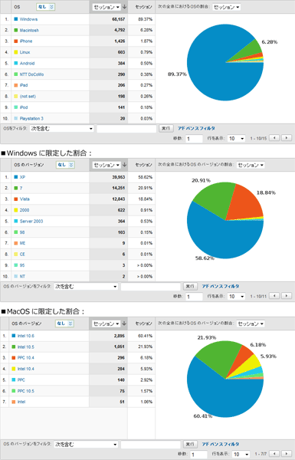Open the XP version link
295x460 pixels.
(22, 177)
